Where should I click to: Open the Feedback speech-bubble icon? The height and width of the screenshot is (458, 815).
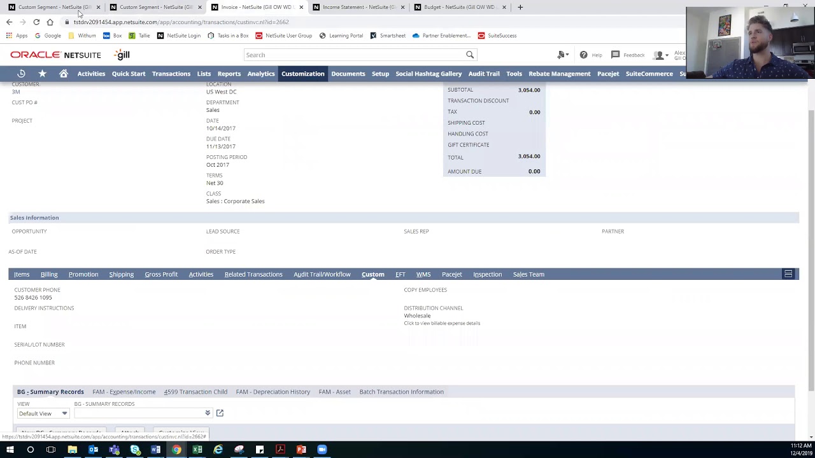[615, 55]
